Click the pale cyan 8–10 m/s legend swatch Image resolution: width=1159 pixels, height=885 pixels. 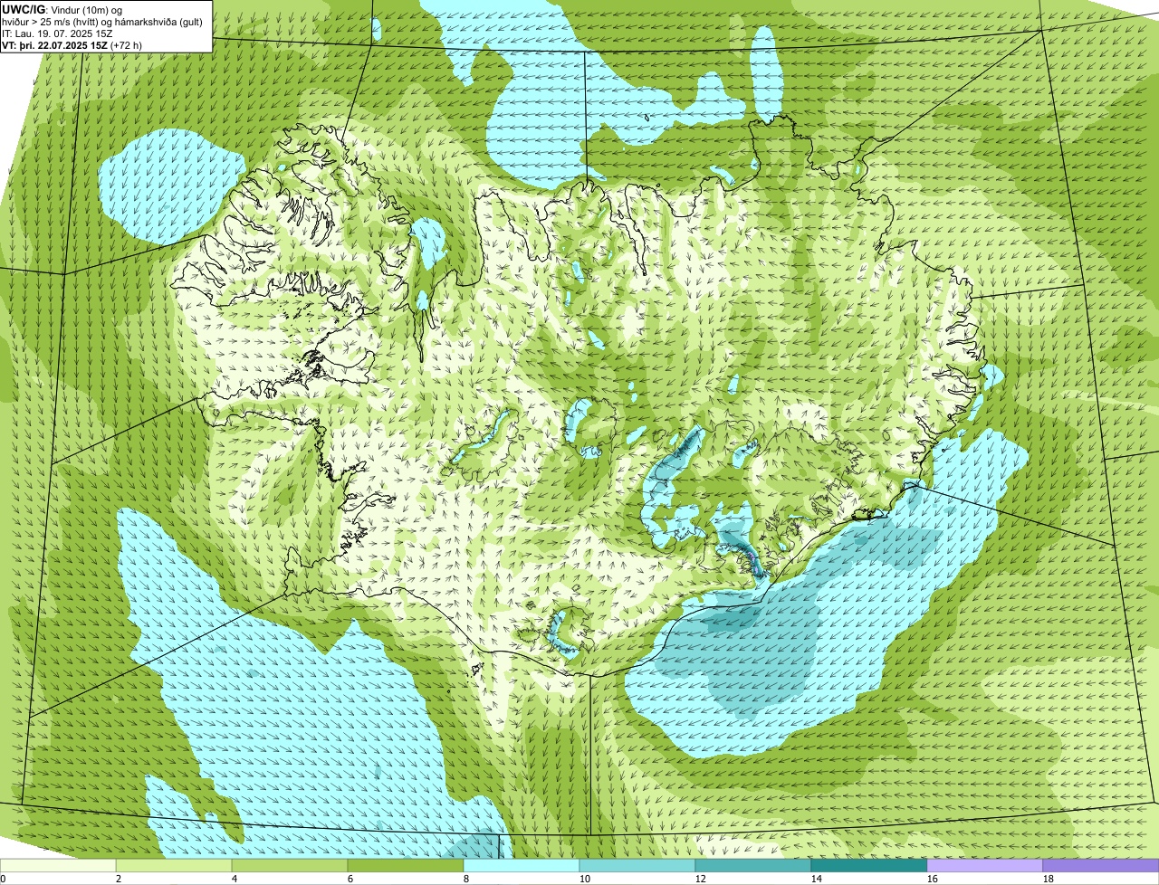point(522,866)
